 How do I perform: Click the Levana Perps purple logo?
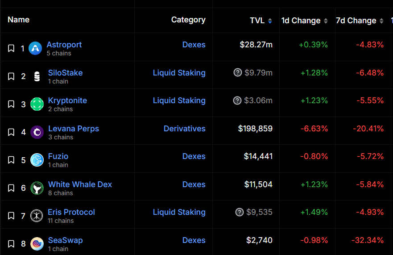tap(37, 132)
